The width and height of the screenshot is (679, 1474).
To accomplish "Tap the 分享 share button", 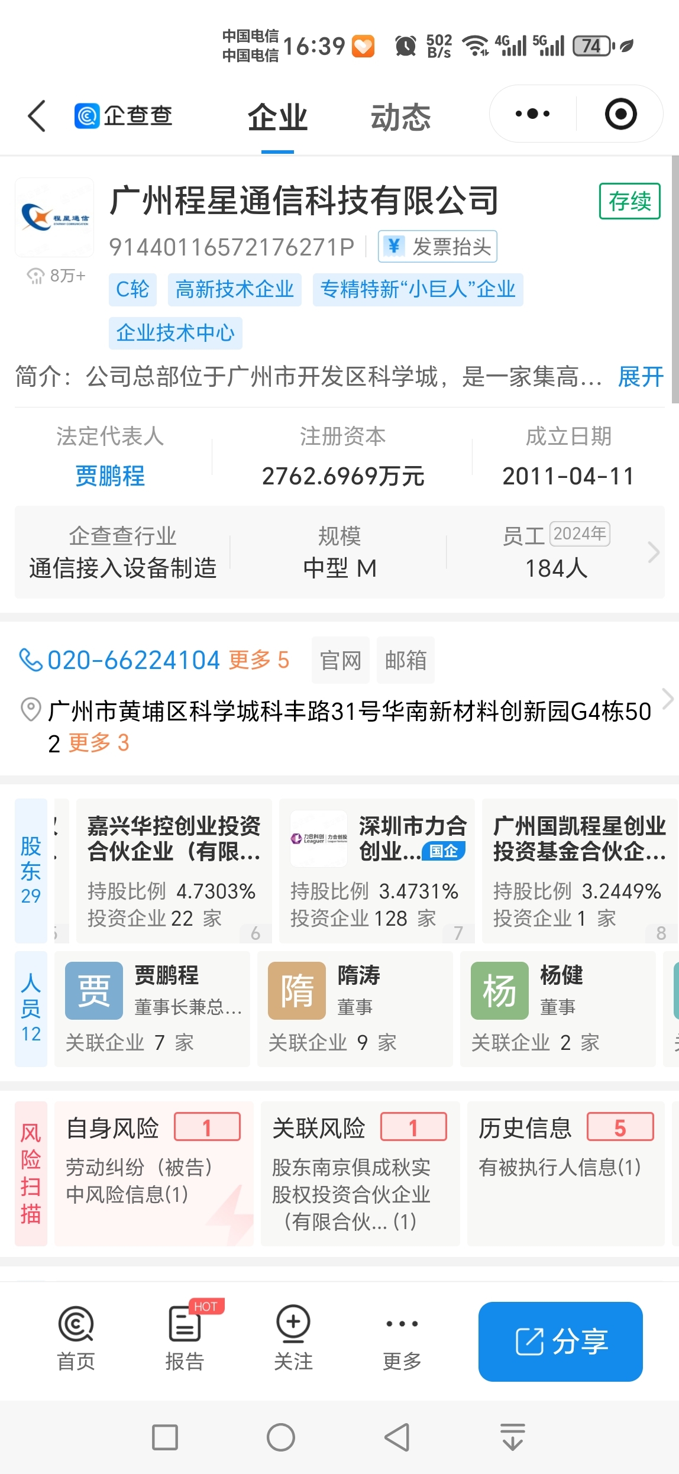I will [x=561, y=1342].
